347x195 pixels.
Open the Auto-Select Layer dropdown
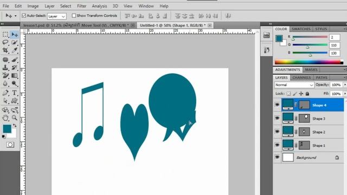[56, 16]
